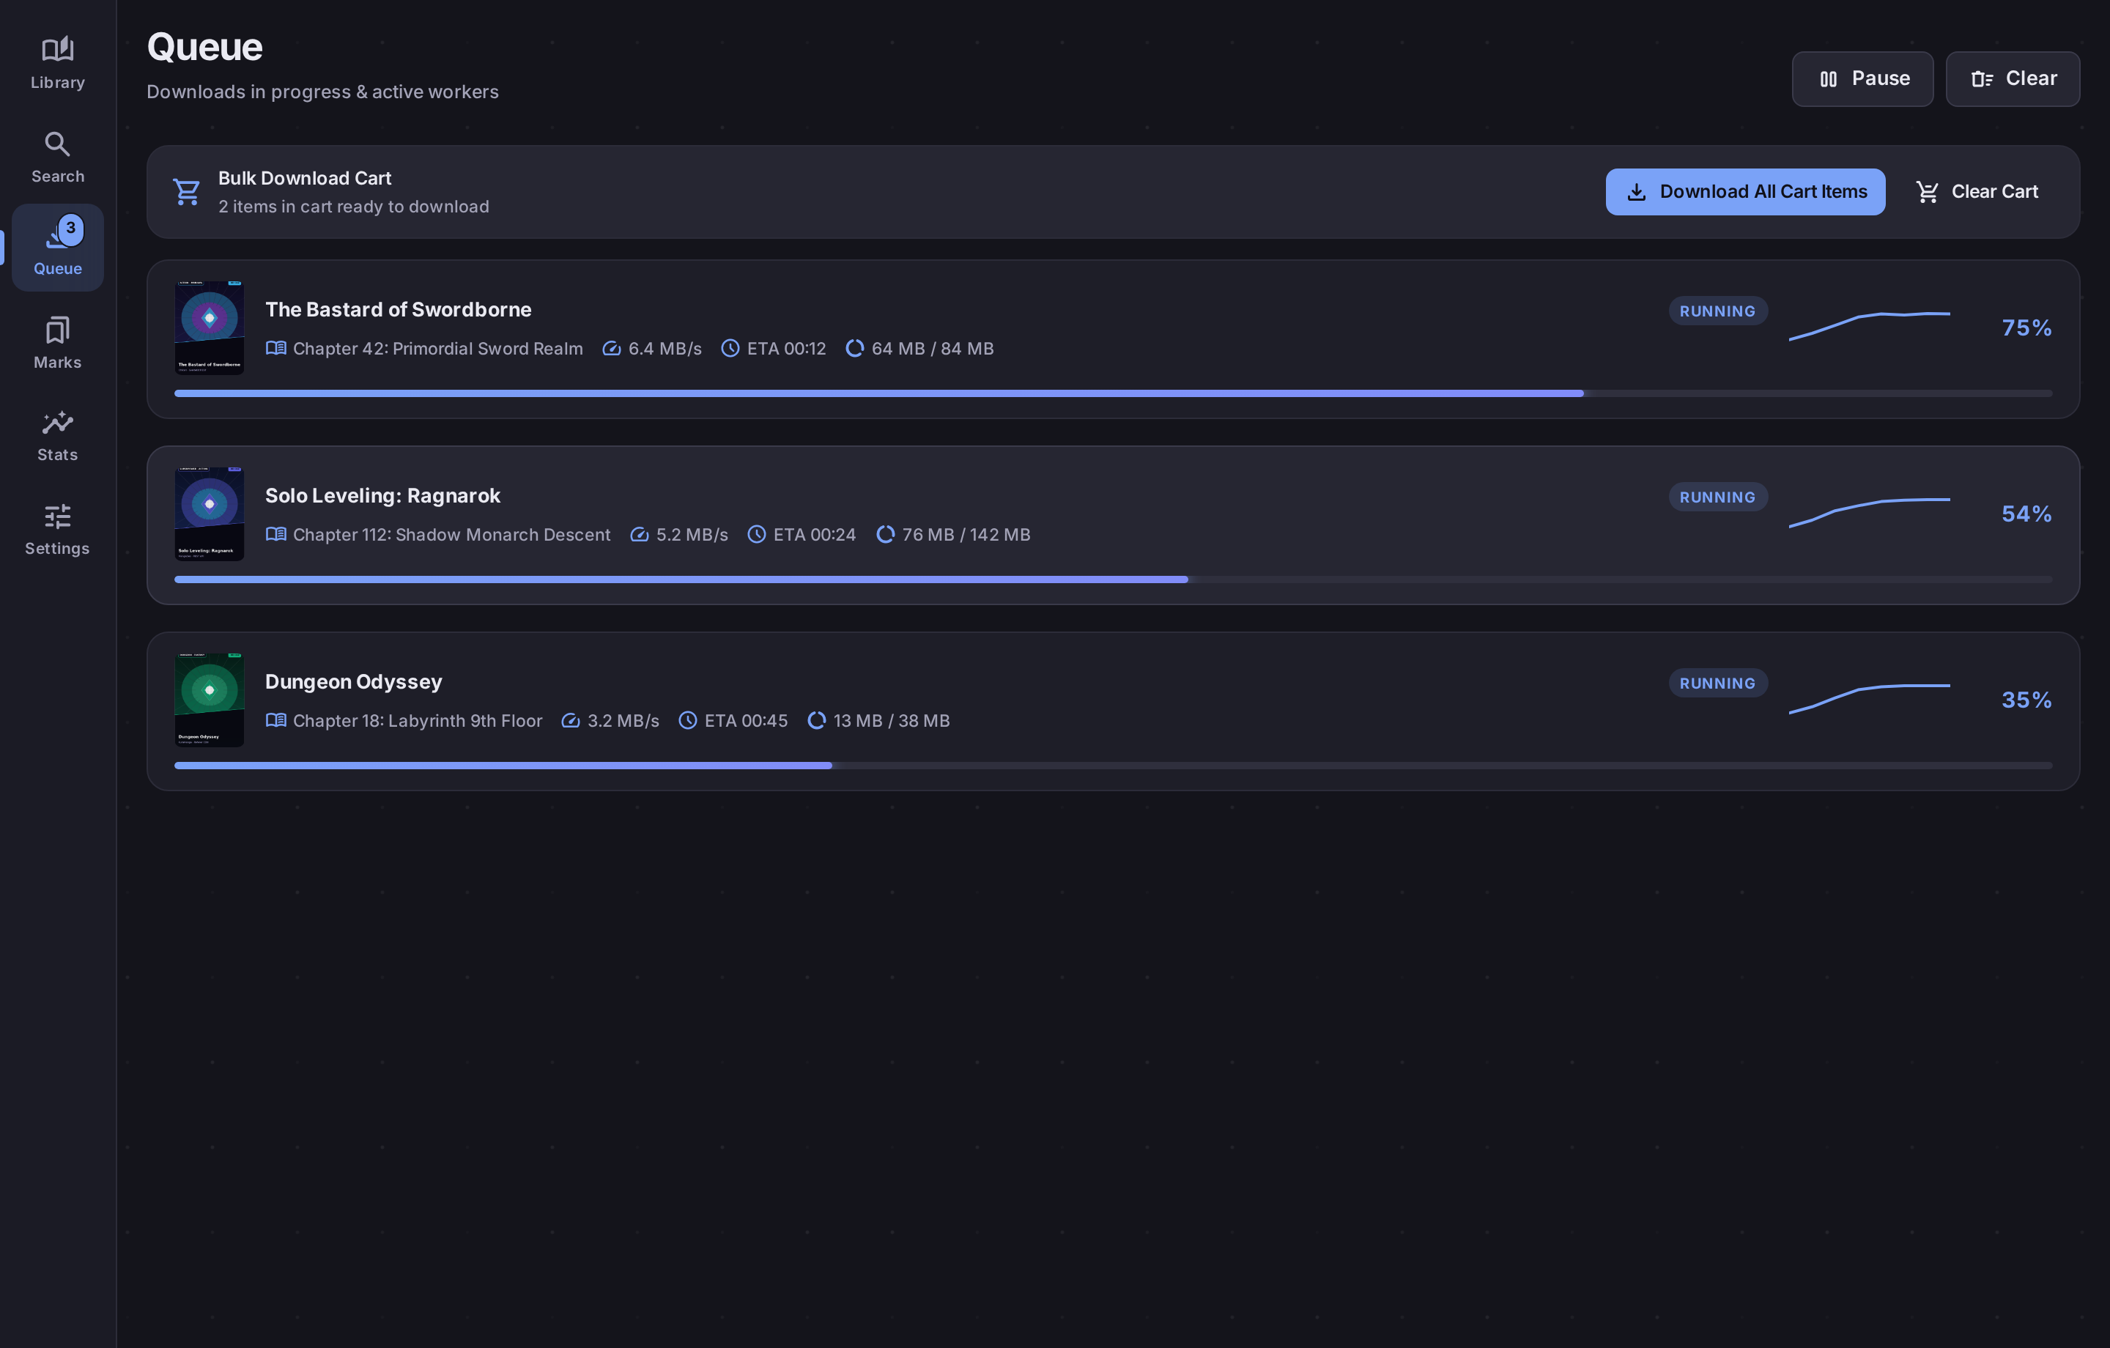Open Solo Leveling: Ragnarok cover thumbnail
Image resolution: width=2110 pixels, height=1348 pixels.
(210, 514)
